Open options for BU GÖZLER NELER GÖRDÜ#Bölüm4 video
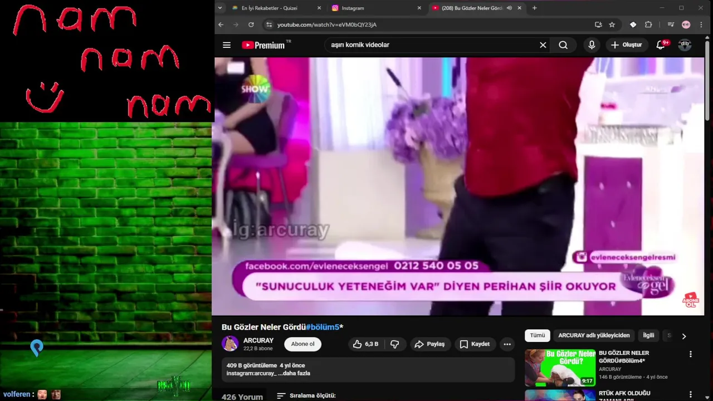The height and width of the screenshot is (401, 713). point(691,354)
